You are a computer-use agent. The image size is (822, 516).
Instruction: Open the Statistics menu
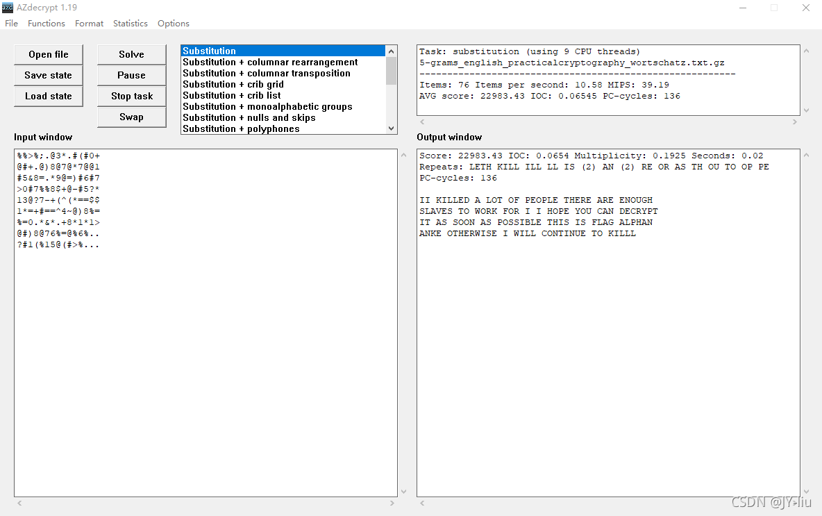click(130, 24)
